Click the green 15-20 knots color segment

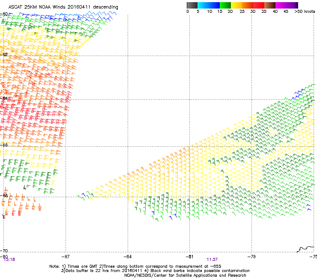(x=225, y=5)
